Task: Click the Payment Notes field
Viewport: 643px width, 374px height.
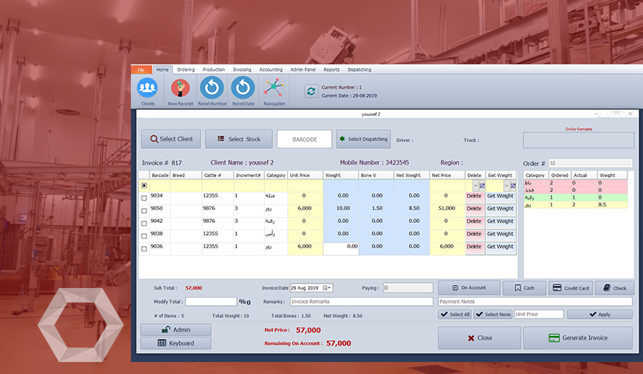Action: point(535,301)
